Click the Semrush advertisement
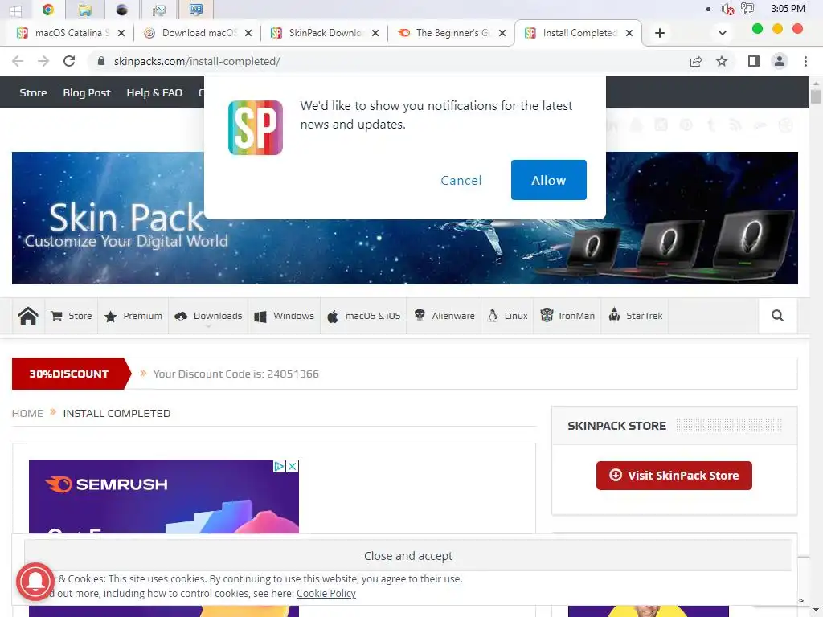Viewport: 823px width, 617px height. tap(164, 496)
